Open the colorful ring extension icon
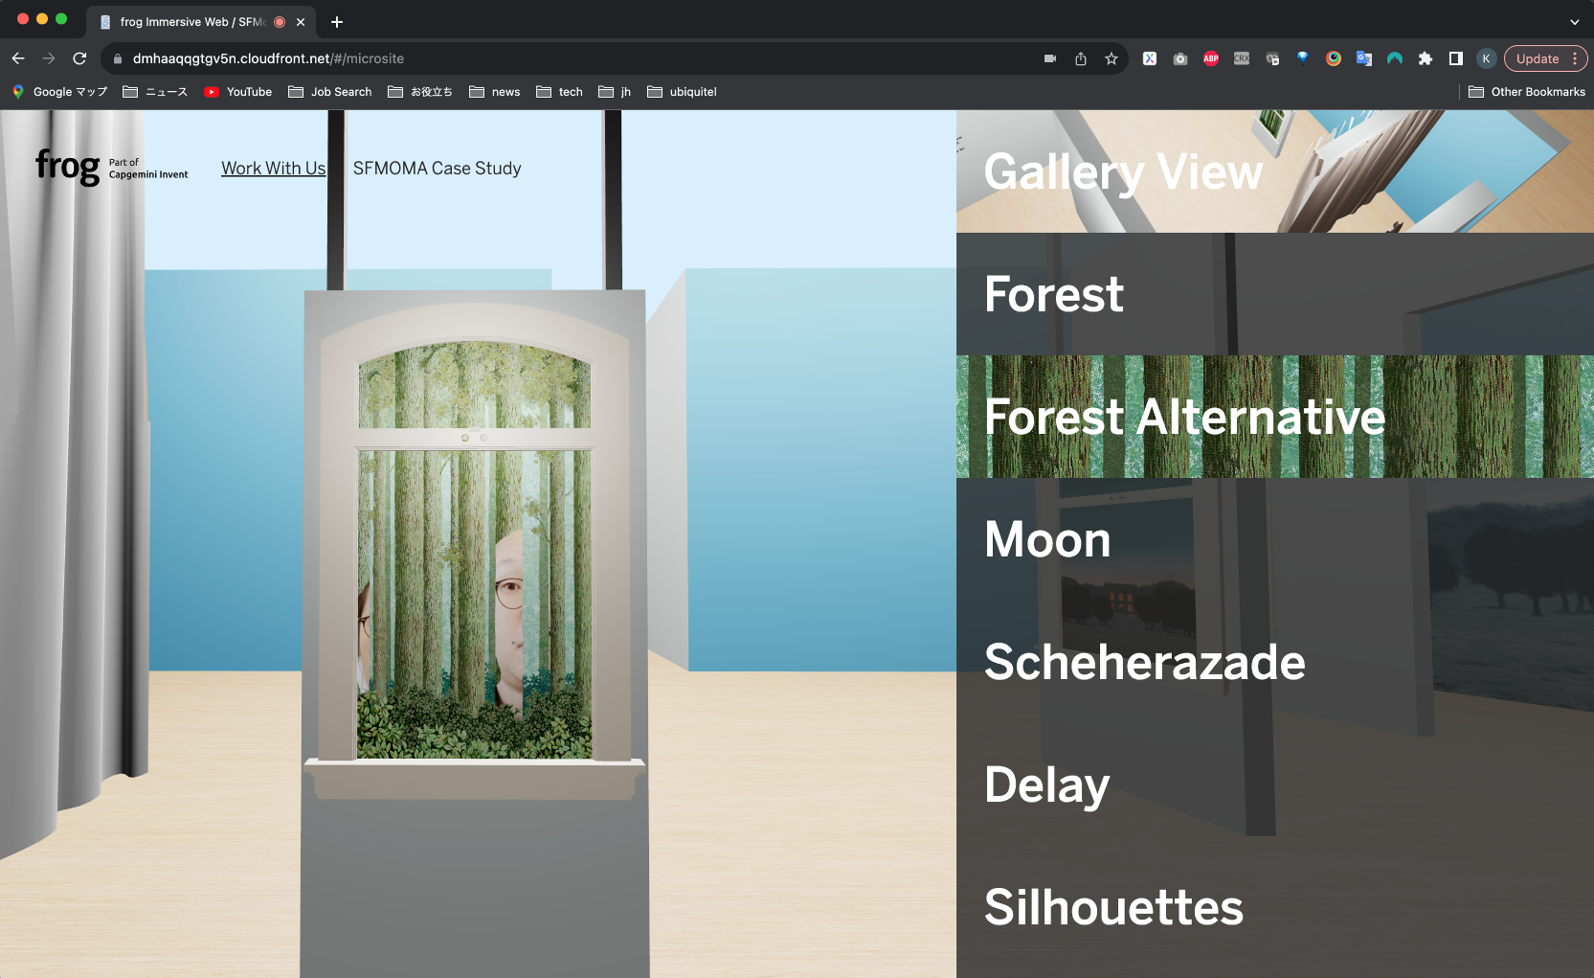 [1334, 58]
